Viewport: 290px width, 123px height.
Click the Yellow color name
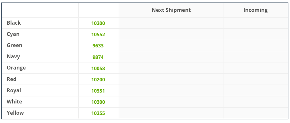15,113
